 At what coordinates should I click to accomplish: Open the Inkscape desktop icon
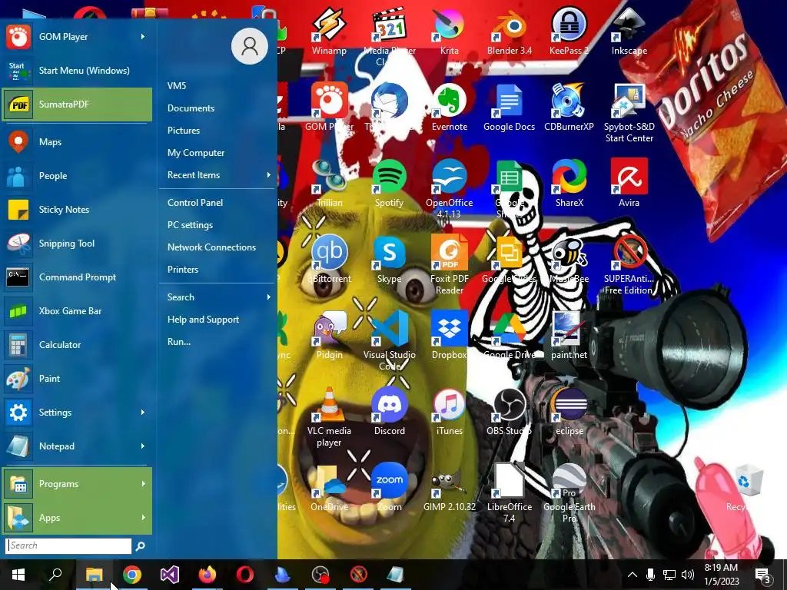point(629,31)
